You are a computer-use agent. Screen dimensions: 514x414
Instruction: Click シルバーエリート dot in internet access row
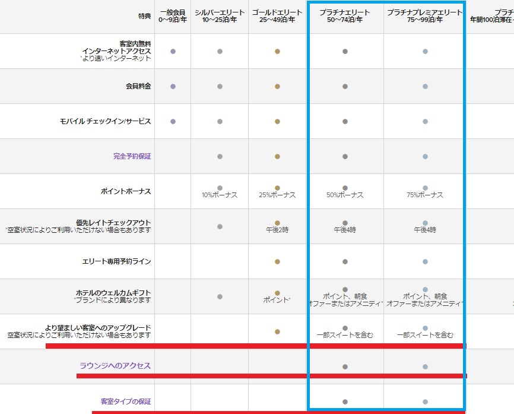tap(220, 52)
